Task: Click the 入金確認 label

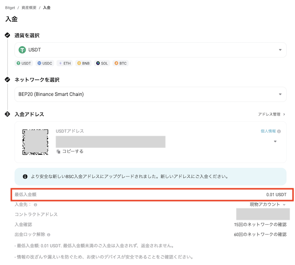Action: (23, 225)
